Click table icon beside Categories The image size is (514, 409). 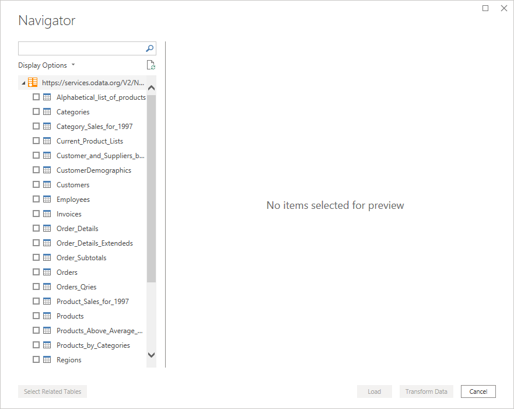coord(47,112)
